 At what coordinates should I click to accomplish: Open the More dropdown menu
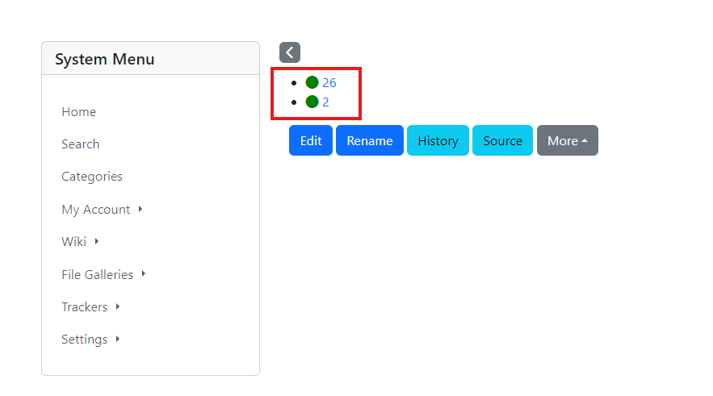pyautogui.click(x=568, y=140)
